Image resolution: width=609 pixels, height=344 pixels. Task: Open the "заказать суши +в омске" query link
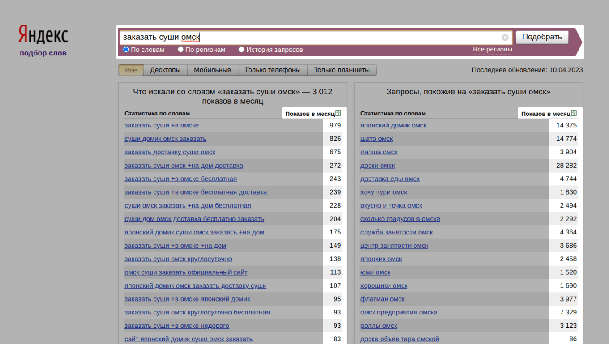(162, 126)
